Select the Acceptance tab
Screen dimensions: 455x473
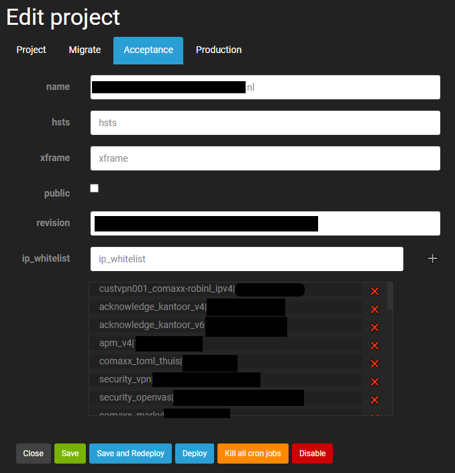point(148,50)
